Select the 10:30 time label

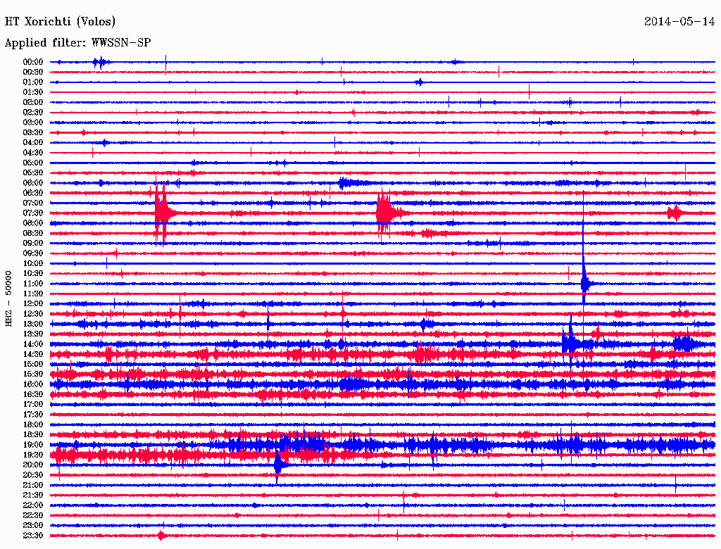tap(32, 274)
